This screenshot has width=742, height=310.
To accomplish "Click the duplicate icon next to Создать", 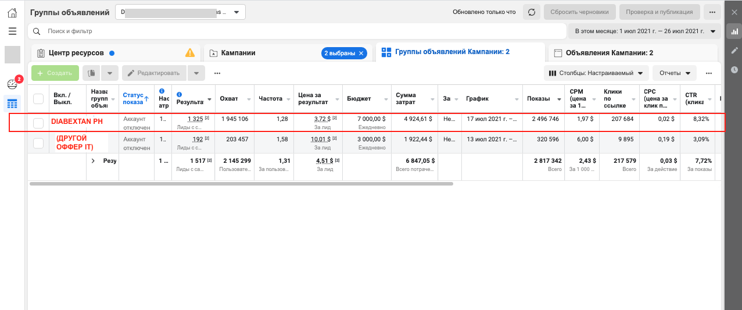I will pos(91,73).
